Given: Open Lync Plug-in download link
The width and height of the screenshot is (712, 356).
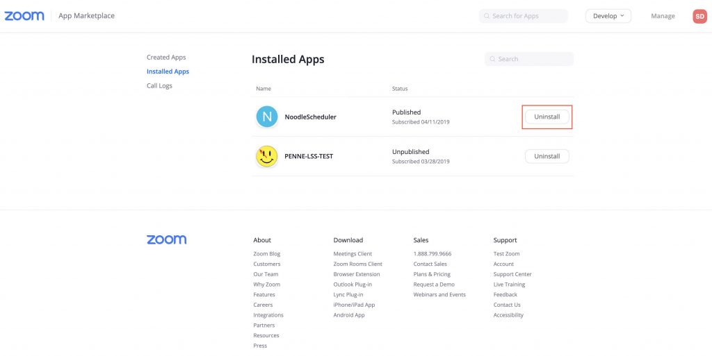Looking at the screenshot, I should [x=348, y=295].
